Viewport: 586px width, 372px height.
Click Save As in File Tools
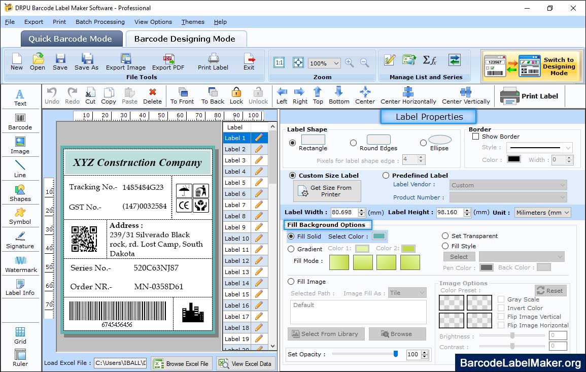pos(86,62)
